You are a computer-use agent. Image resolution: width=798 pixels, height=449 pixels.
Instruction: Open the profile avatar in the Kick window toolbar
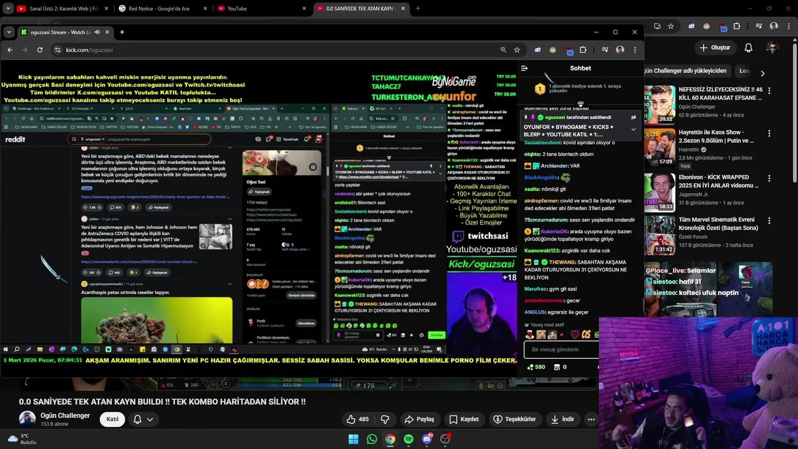[x=620, y=50]
